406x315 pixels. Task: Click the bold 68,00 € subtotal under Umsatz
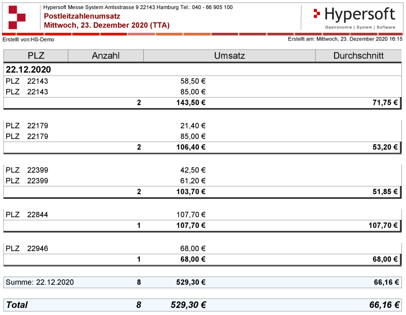click(x=193, y=259)
